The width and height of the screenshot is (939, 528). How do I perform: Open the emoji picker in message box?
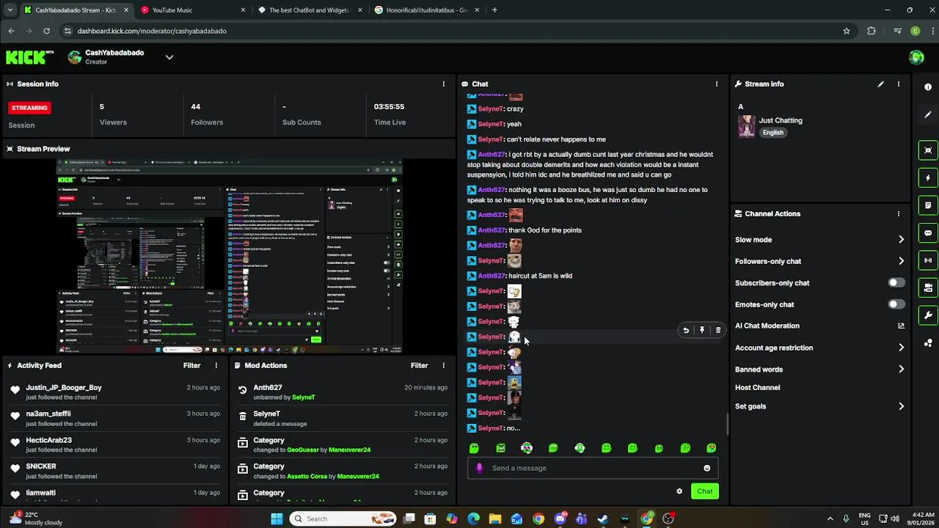coord(706,468)
